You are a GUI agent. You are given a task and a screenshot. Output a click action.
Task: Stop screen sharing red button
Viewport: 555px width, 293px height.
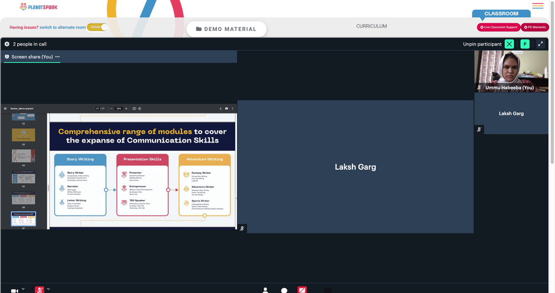pyautogui.click(x=302, y=290)
